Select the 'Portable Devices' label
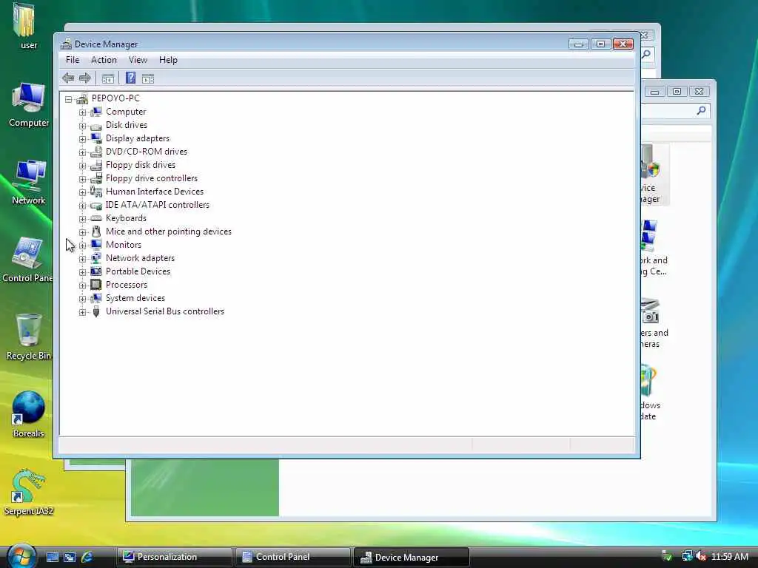 click(x=138, y=271)
